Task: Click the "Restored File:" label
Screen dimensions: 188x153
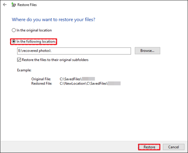Action: pyautogui.click(x=42, y=84)
